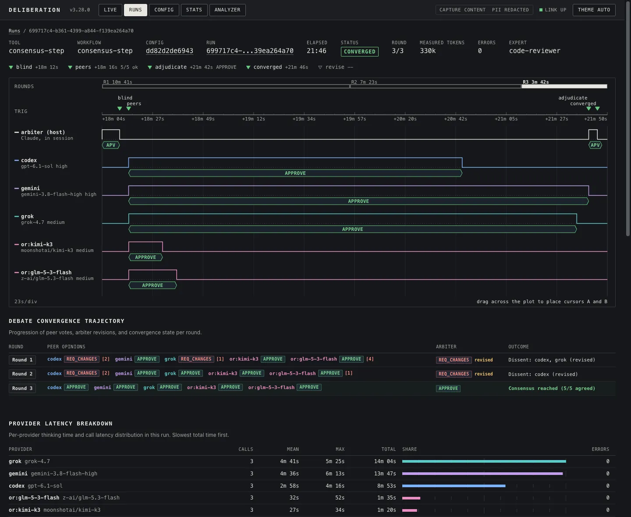Image resolution: width=631 pixels, height=517 pixels.
Task: Click the codex APPROVE span bar in the timeline
Action: tap(295, 174)
